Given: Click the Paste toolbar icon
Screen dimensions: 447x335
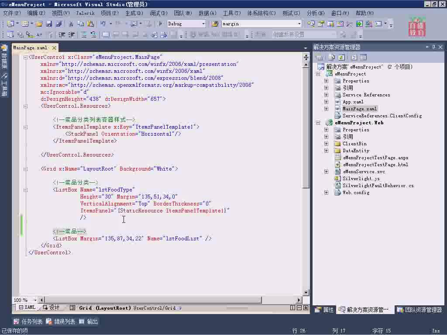Looking at the screenshot, I should pyautogui.click(x=91, y=24).
